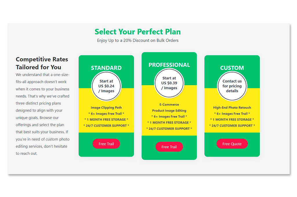Click 1 MONTH FREE STORAGE in Professional card

[x=169, y=123]
